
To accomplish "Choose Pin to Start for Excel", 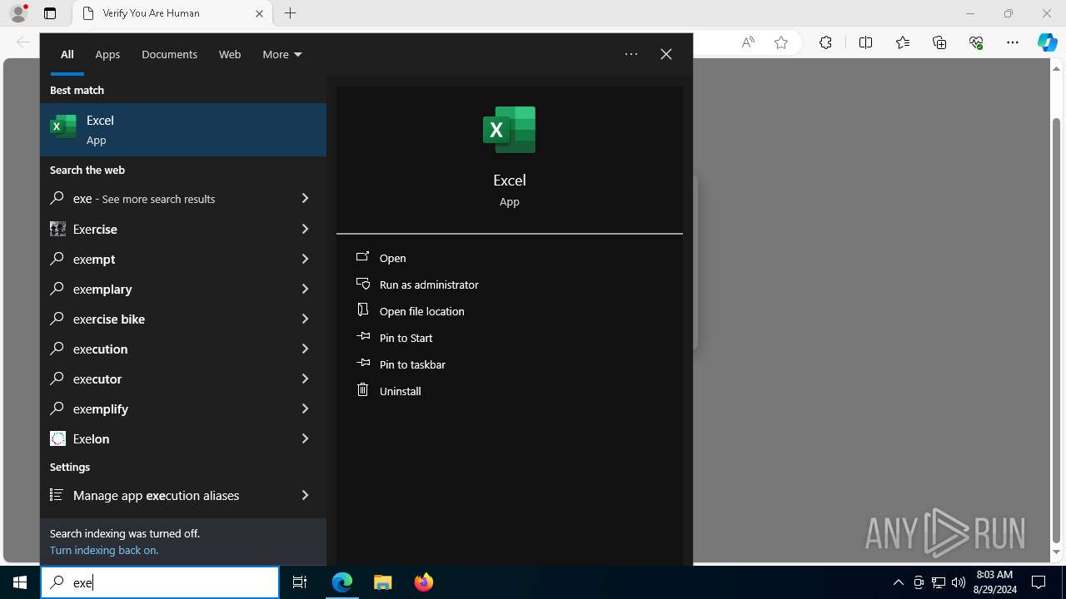I will [406, 338].
